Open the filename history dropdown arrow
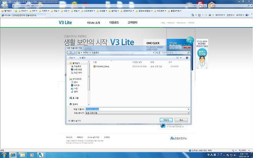Screen dimensions: 253x158 click(188, 109)
